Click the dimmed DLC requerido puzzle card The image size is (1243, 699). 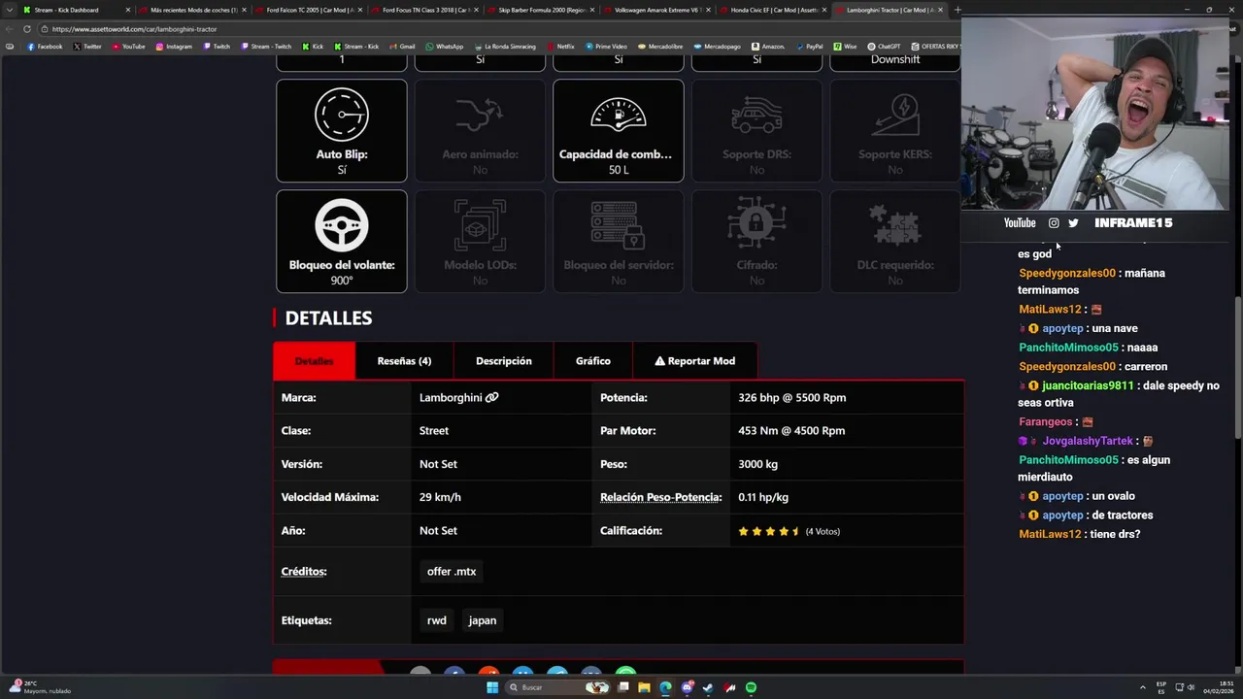895,242
